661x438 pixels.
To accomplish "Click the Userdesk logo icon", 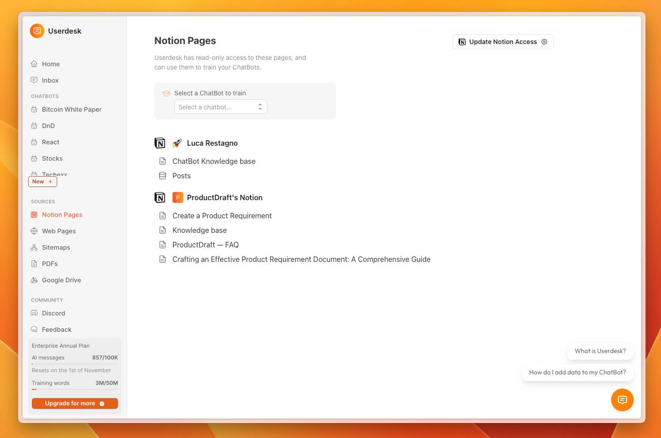I will pos(37,31).
